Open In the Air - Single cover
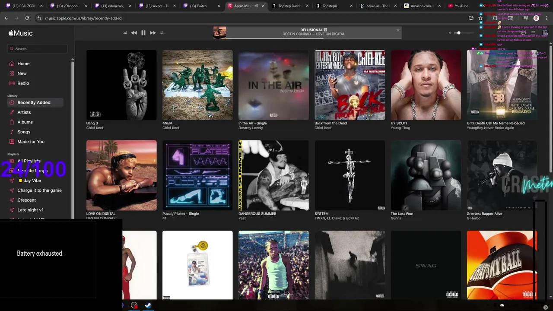 [273, 85]
